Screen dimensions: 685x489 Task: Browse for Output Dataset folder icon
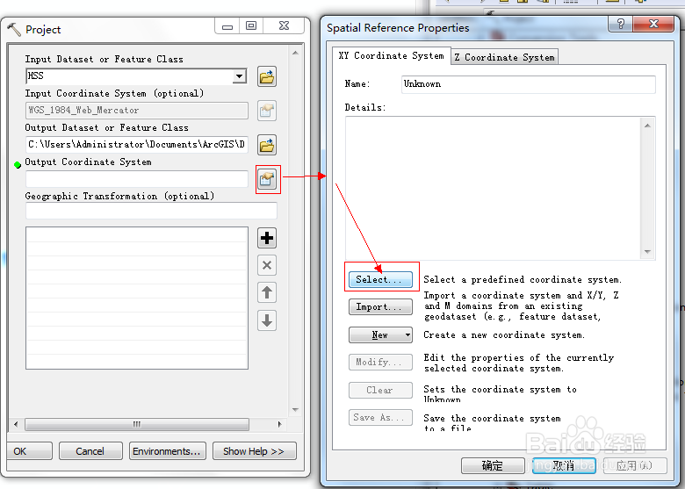click(267, 145)
